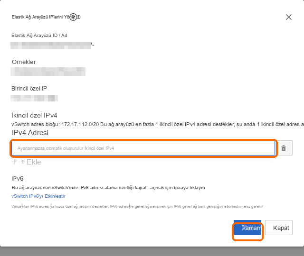Focus the secondary private IPv4 address input
This screenshot has width=304, height=256.
click(x=143, y=148)
